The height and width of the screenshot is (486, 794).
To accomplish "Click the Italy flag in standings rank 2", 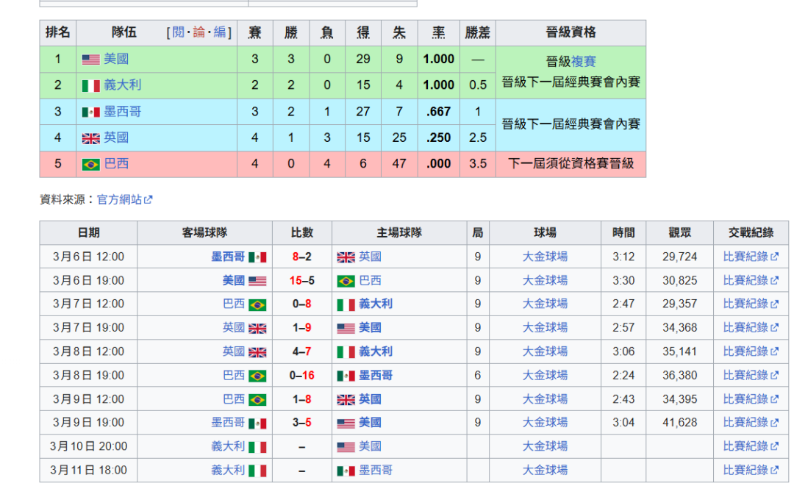I will click(90, 86).
